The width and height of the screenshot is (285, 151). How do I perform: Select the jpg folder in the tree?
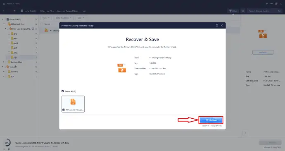click(x=15, y=34)
